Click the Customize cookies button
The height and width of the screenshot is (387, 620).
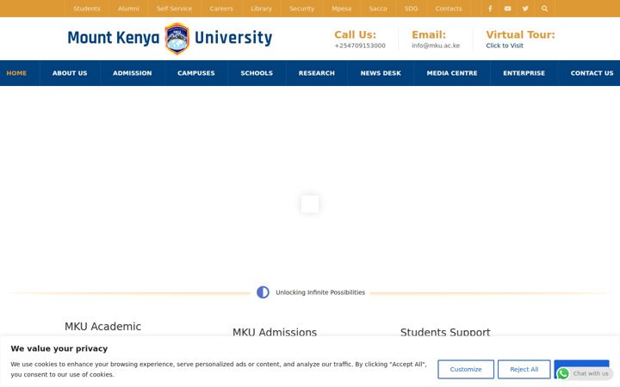pos(466,369)
